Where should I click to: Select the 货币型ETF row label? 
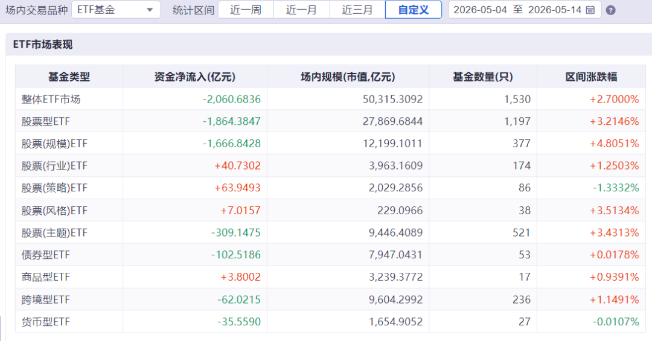pos(46,322)
